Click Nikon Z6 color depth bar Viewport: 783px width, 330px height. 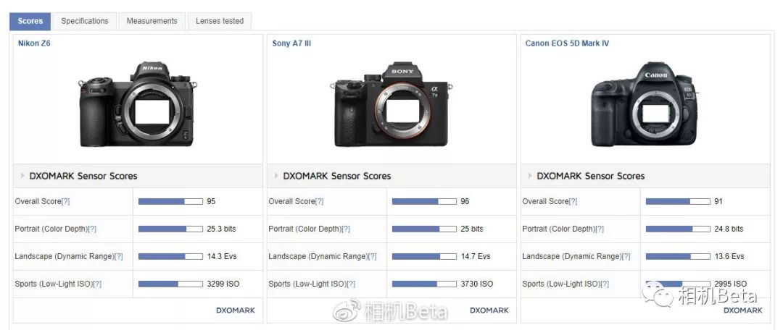[170, 229]
